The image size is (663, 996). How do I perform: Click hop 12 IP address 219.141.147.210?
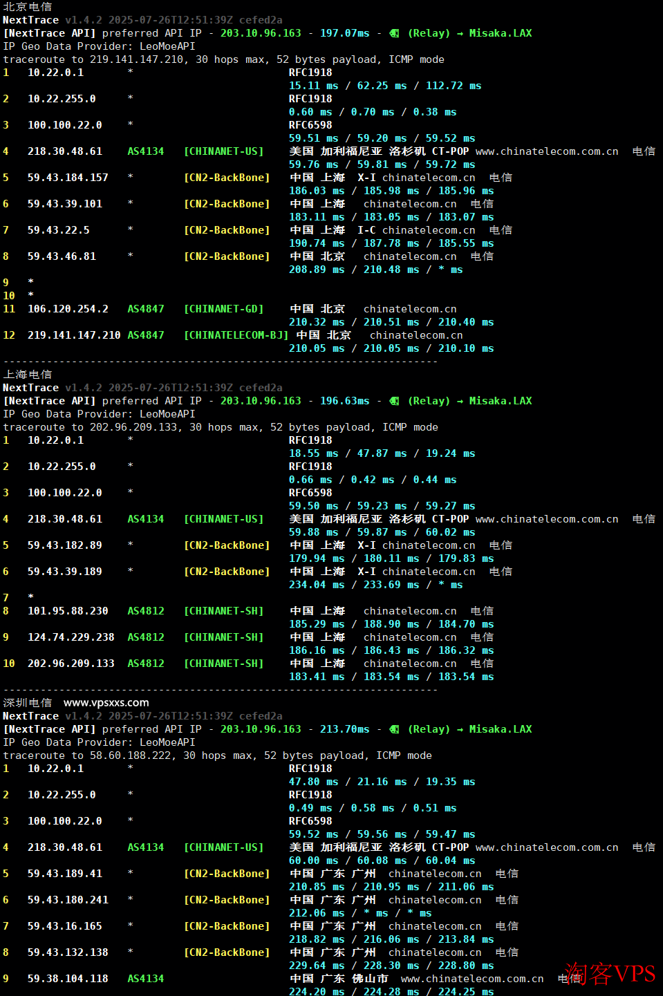[74, 335]
